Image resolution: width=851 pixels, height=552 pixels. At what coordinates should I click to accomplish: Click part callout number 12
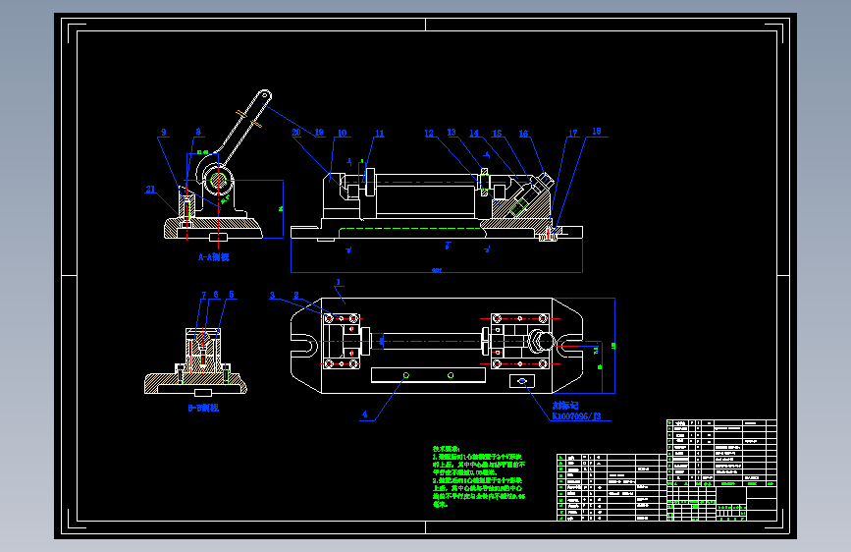click(x=429, y=134)
